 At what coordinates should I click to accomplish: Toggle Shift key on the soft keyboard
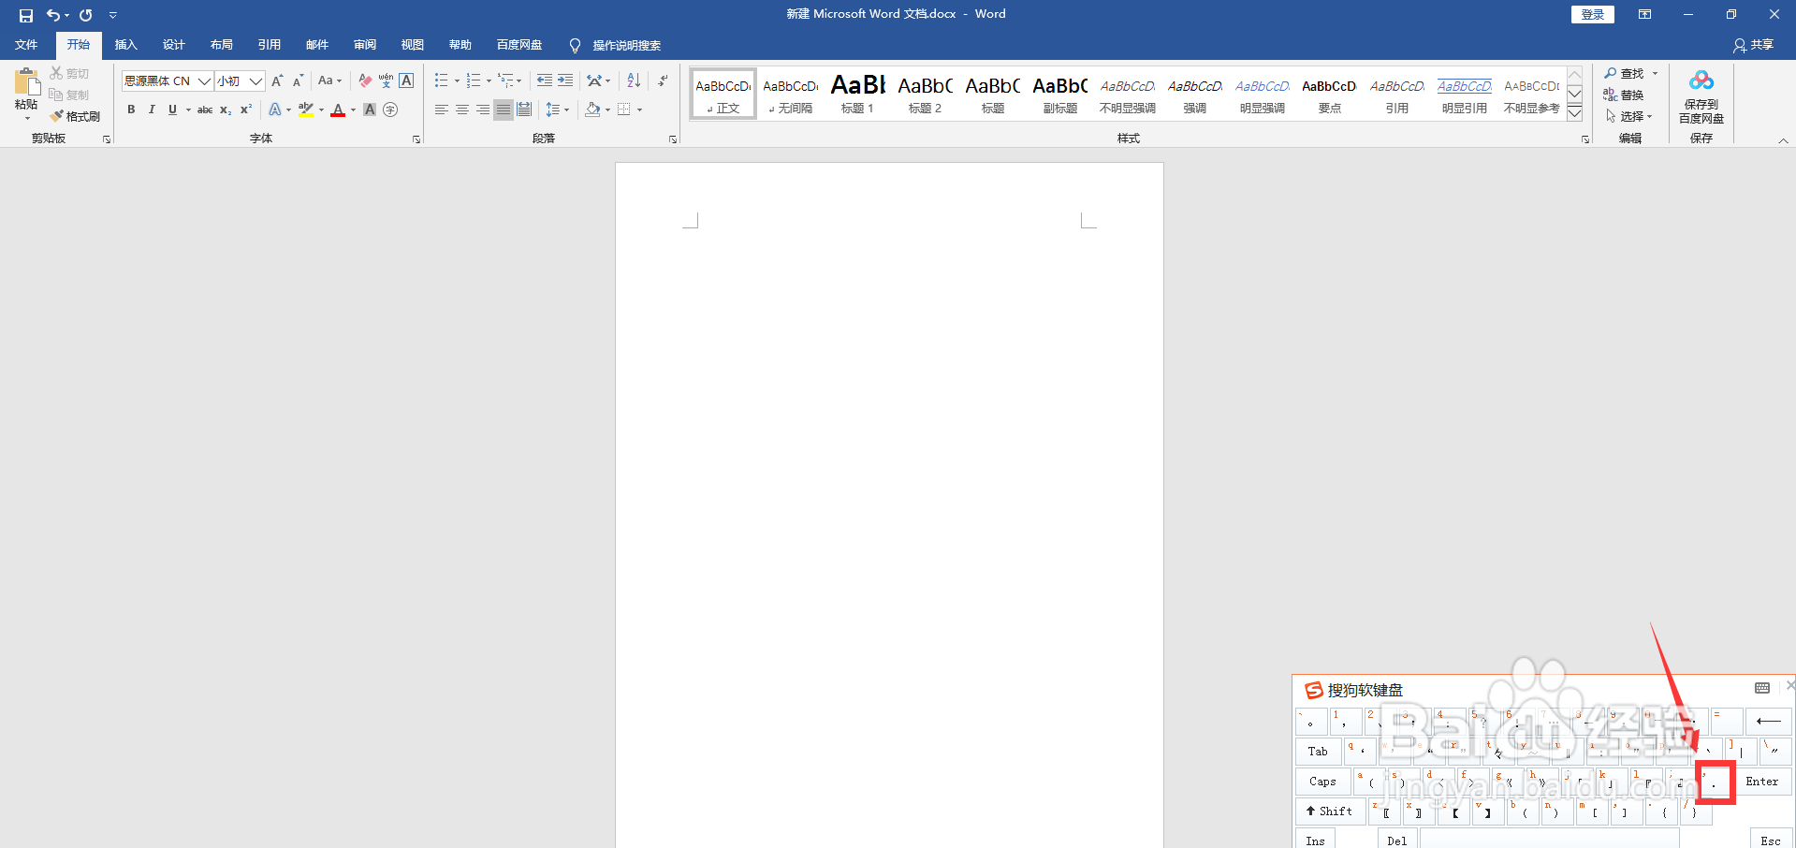point(1329,811)
